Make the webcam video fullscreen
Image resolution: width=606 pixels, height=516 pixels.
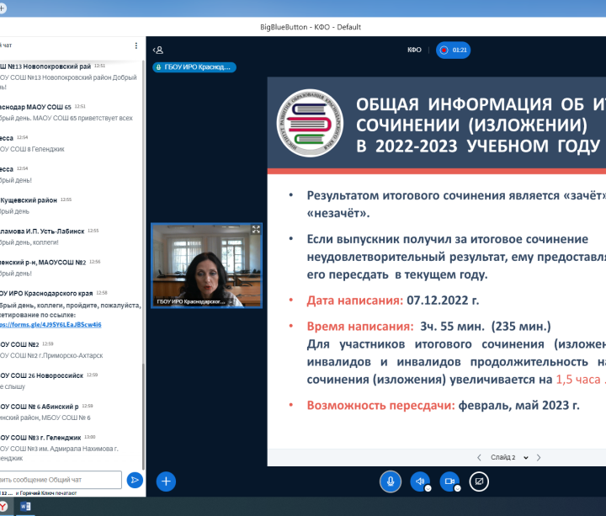pos(256,229)
